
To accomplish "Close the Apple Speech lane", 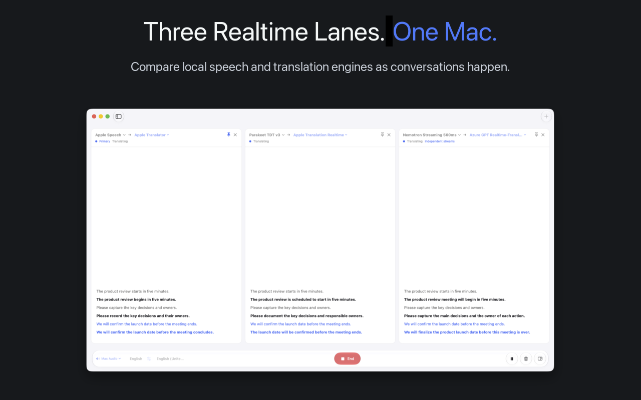I will pyautogui.click(x=235, y=134).
